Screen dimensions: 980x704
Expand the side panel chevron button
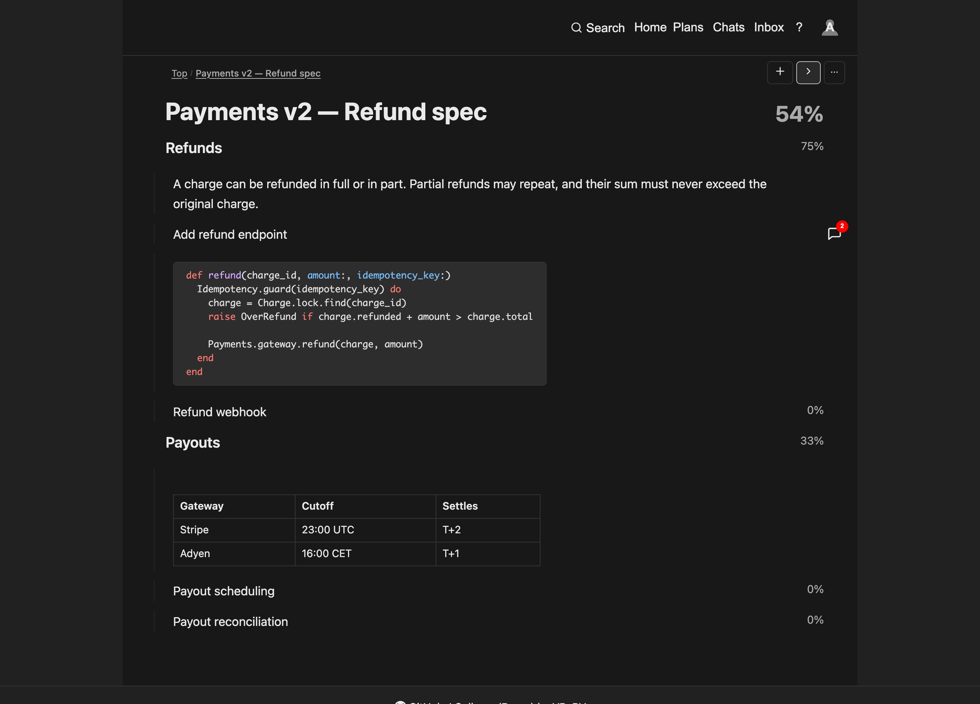point(808,72)
